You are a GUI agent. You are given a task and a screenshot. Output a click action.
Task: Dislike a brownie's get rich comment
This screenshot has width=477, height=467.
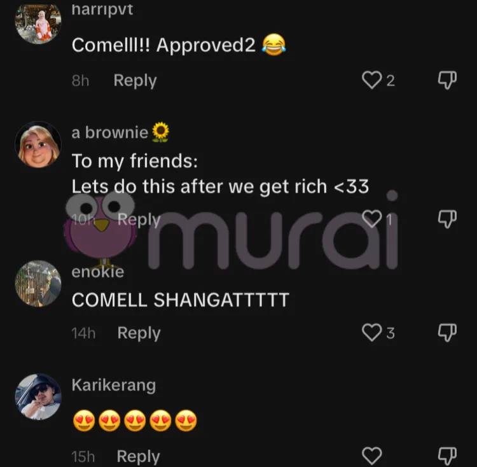click(x=447, y=219)
